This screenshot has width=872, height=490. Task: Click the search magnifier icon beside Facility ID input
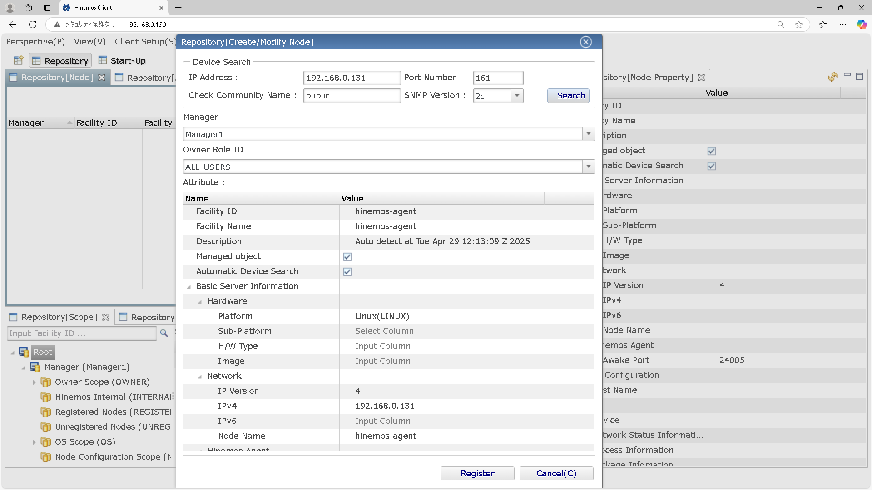point(164,333)
